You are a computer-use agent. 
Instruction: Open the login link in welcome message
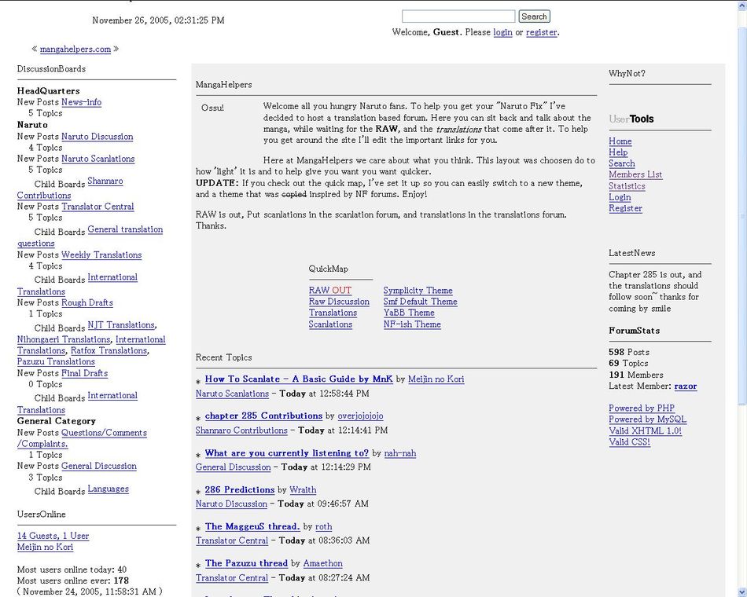(502, 32)
